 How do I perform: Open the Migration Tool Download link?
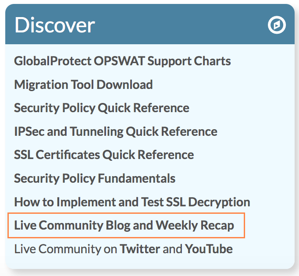coord(83,85)
